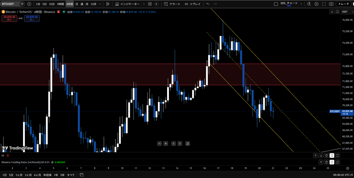Click the 04:40:42 UTC+9 timezone clock
Viewport: 354px width, 178px height.
tap(342, 175)
